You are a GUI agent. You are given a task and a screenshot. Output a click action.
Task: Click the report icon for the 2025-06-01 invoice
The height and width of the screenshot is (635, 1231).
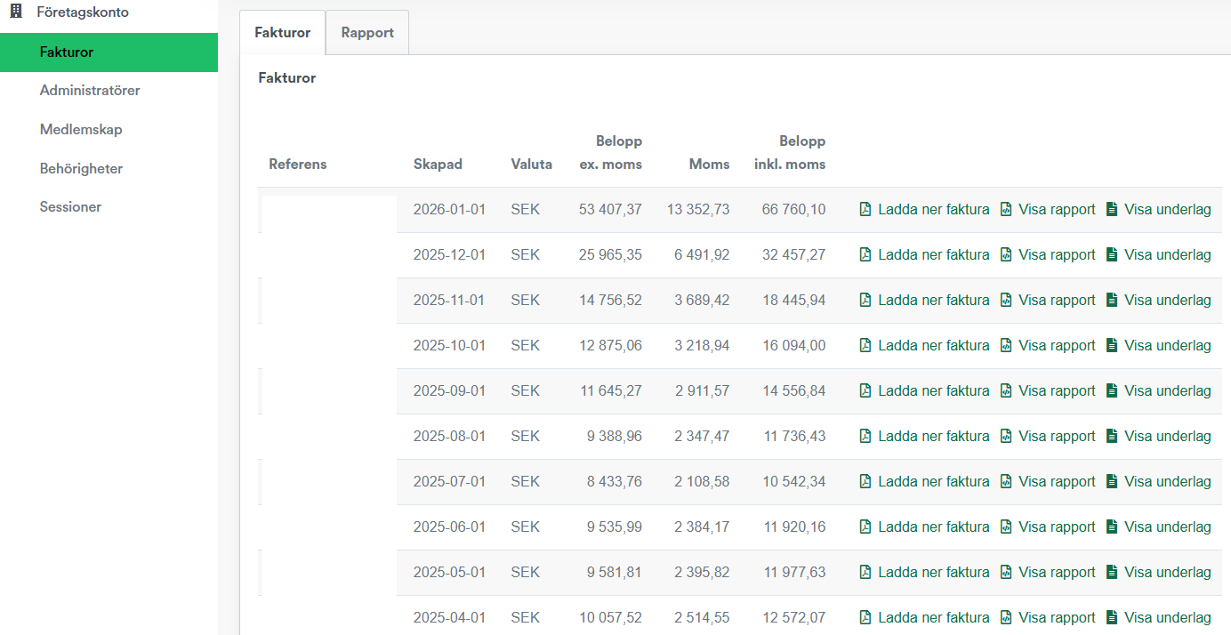pos(1006,527)
